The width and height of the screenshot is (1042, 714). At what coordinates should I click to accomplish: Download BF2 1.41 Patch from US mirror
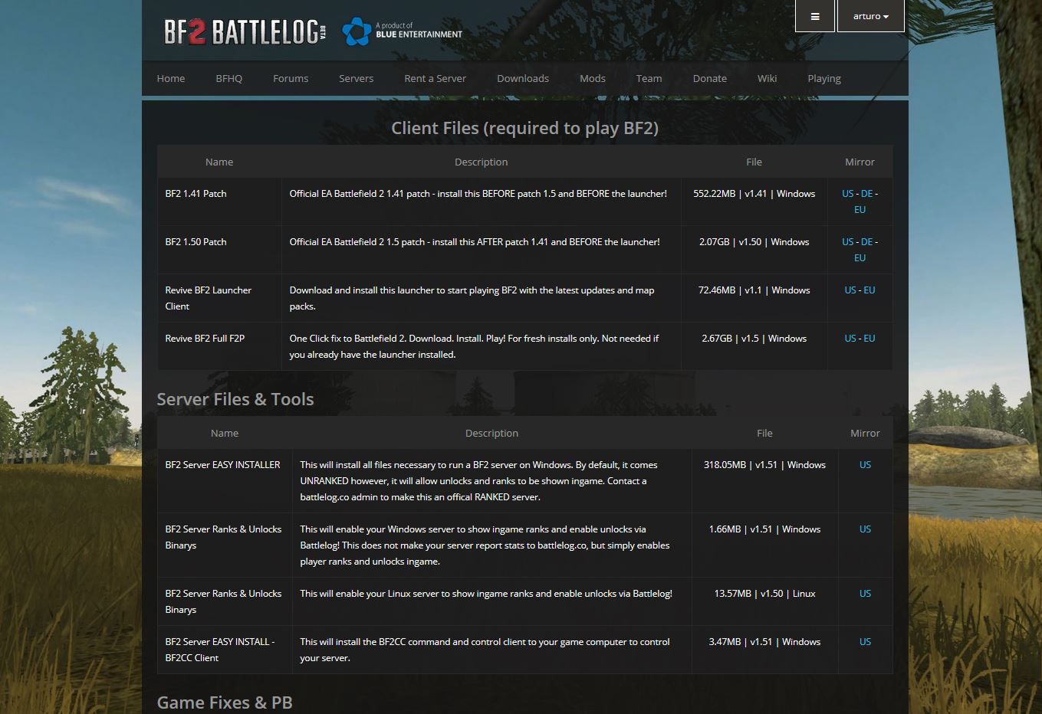[847, 194]
